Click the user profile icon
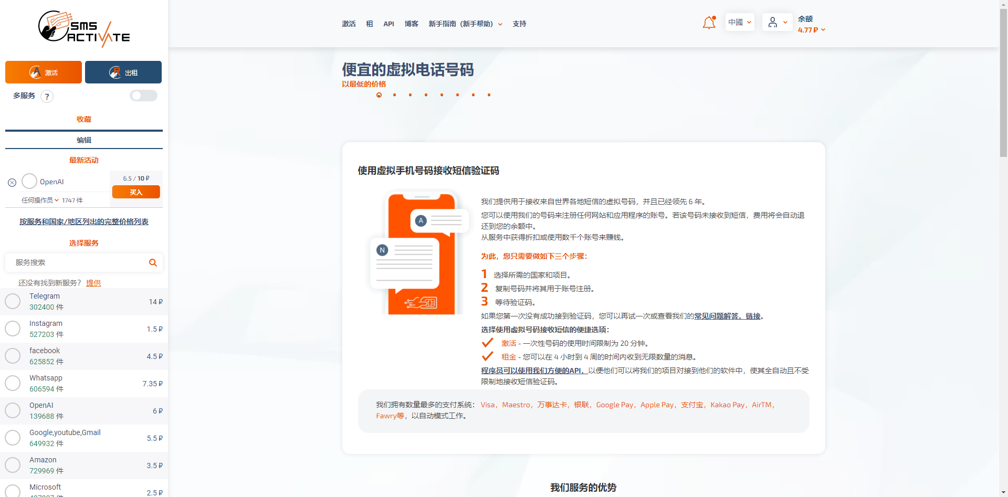This screenshot has width=1008, height=497. [772, 22]
